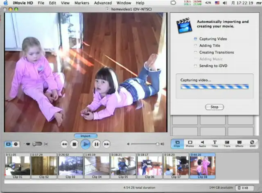Open the Markers menu
The width and height of the screenshot is (262, 193).
tap(81, 3)
